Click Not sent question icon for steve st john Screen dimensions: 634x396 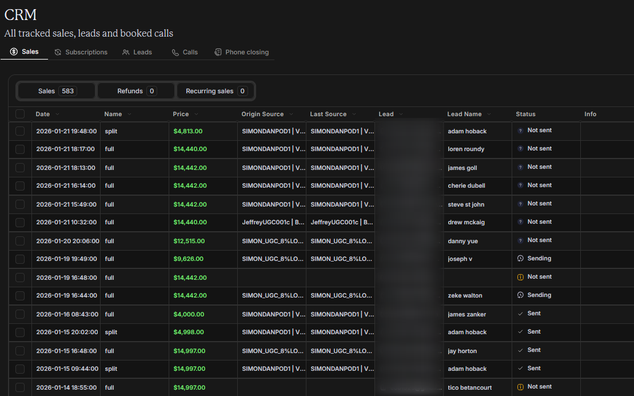click(520, 204)
